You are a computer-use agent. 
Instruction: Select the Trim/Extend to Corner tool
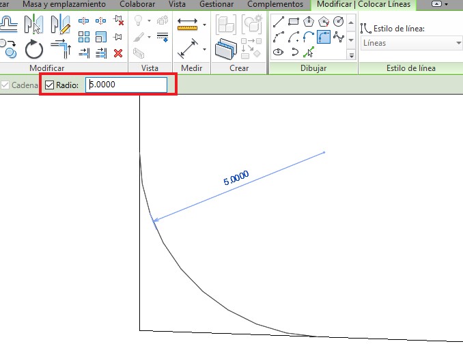(x=61, y=48)
